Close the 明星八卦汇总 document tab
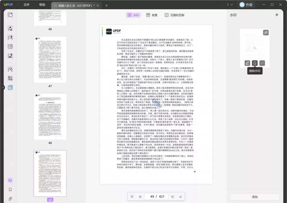This screenshot has width=287, height=203. 98,6
